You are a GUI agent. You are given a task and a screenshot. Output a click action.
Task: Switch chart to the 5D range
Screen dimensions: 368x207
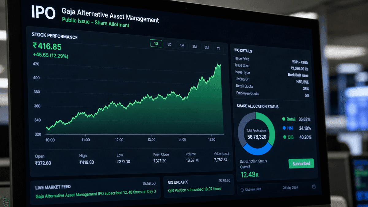click(x=169, y=44)
